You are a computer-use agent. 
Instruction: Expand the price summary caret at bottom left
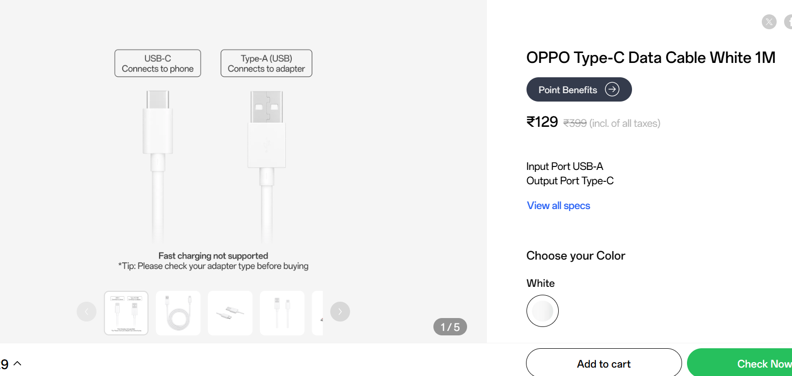[x=17, y=364]
